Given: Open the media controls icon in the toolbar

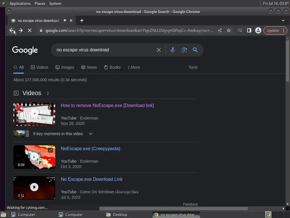Looking at the screenshot, I should click(x=240, y=30).
